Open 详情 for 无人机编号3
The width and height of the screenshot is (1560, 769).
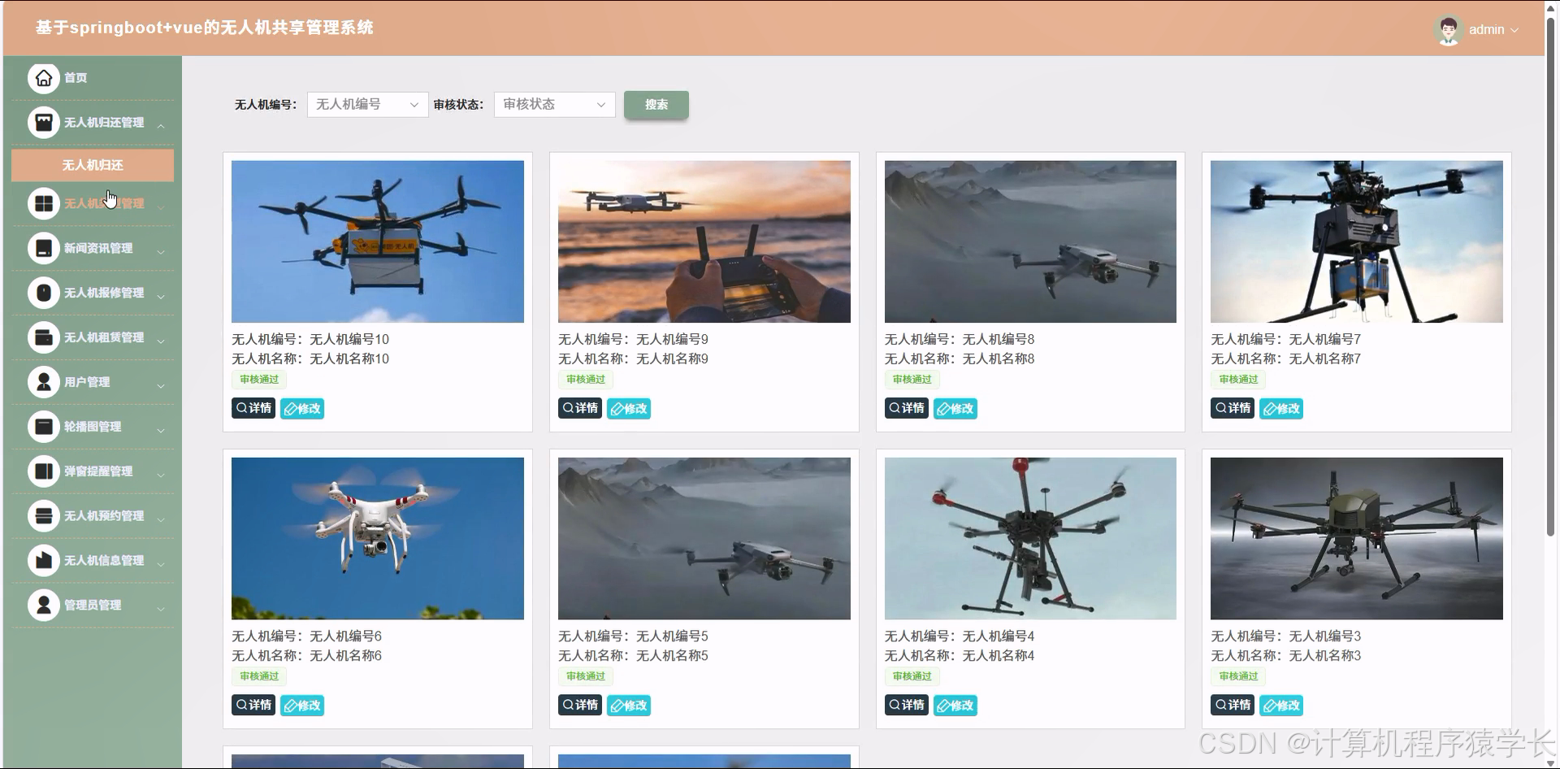[1233, 705]
